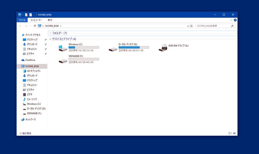Refresh the current view
The image size is (259, 154).
(191, 26)
